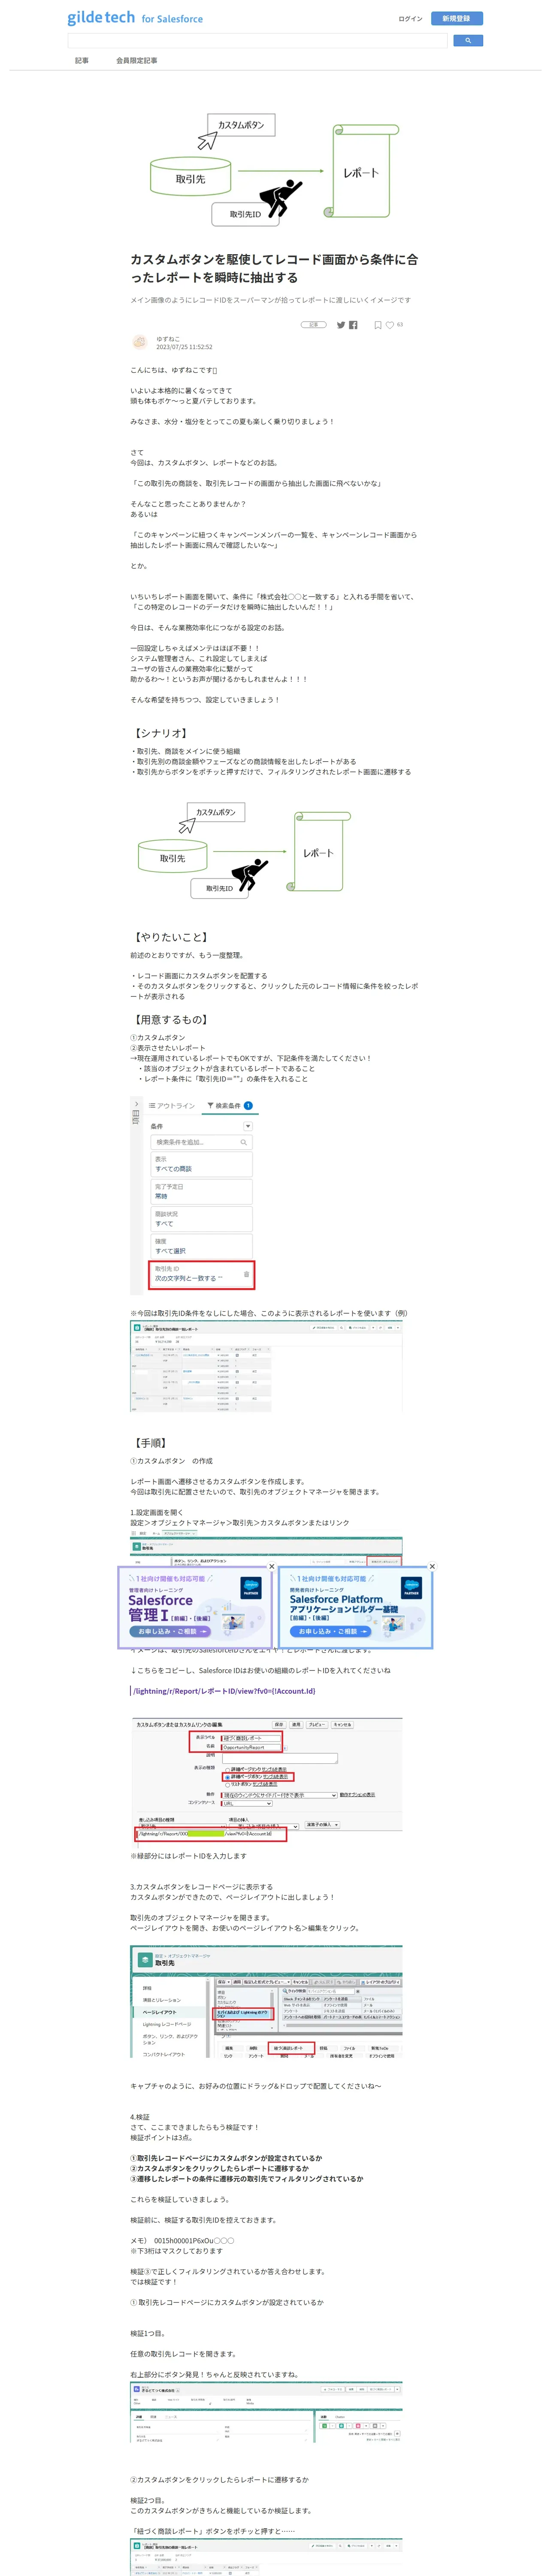Click the 【シナリオ】 heading
Image resolution: width=551 pixels, height=2576 pixels.
[x=161, y=733]
